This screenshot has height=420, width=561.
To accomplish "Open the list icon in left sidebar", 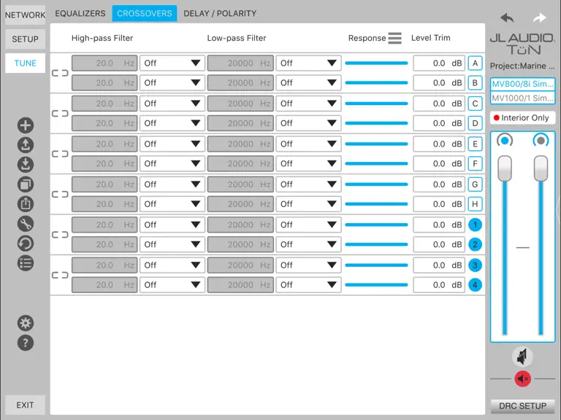I will [x=26, y=263].
